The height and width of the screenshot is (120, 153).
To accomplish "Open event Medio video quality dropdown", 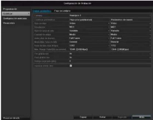I will [x=131, y=34].
